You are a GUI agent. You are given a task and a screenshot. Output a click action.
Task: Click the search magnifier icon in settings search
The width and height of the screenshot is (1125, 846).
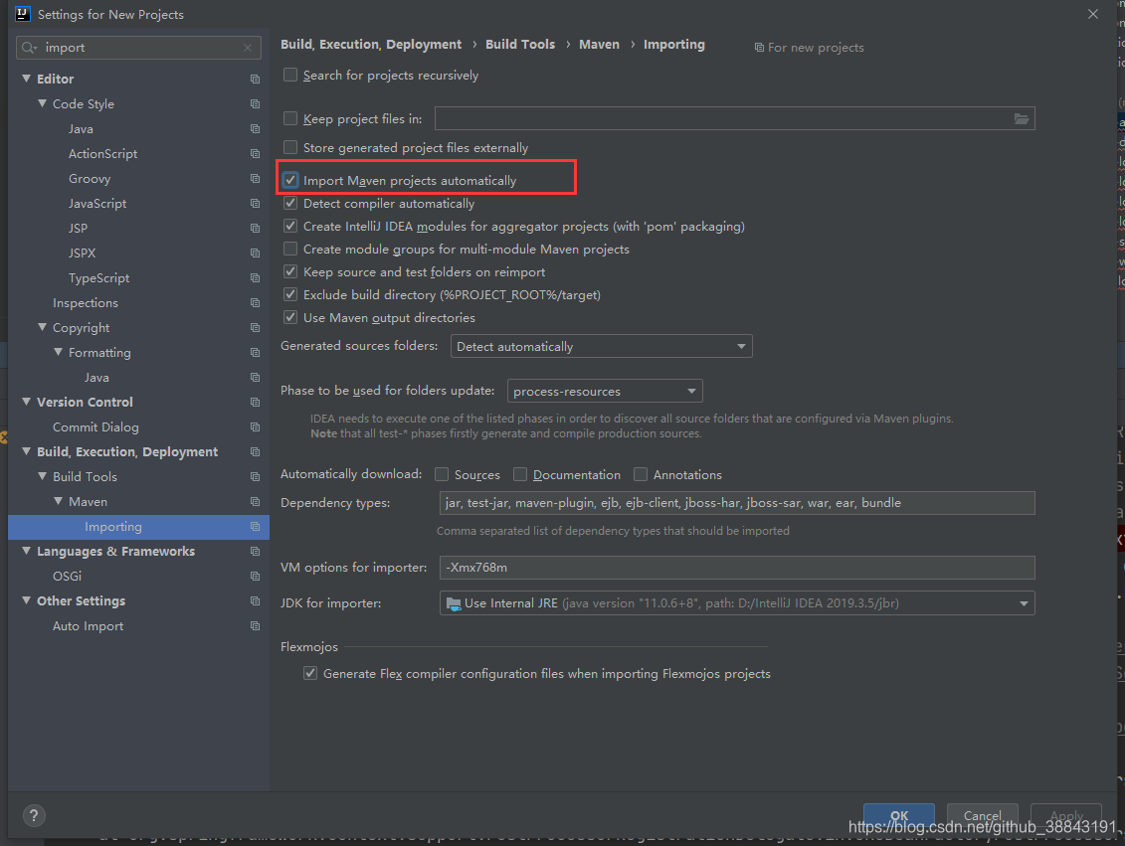tap(29, 48)
